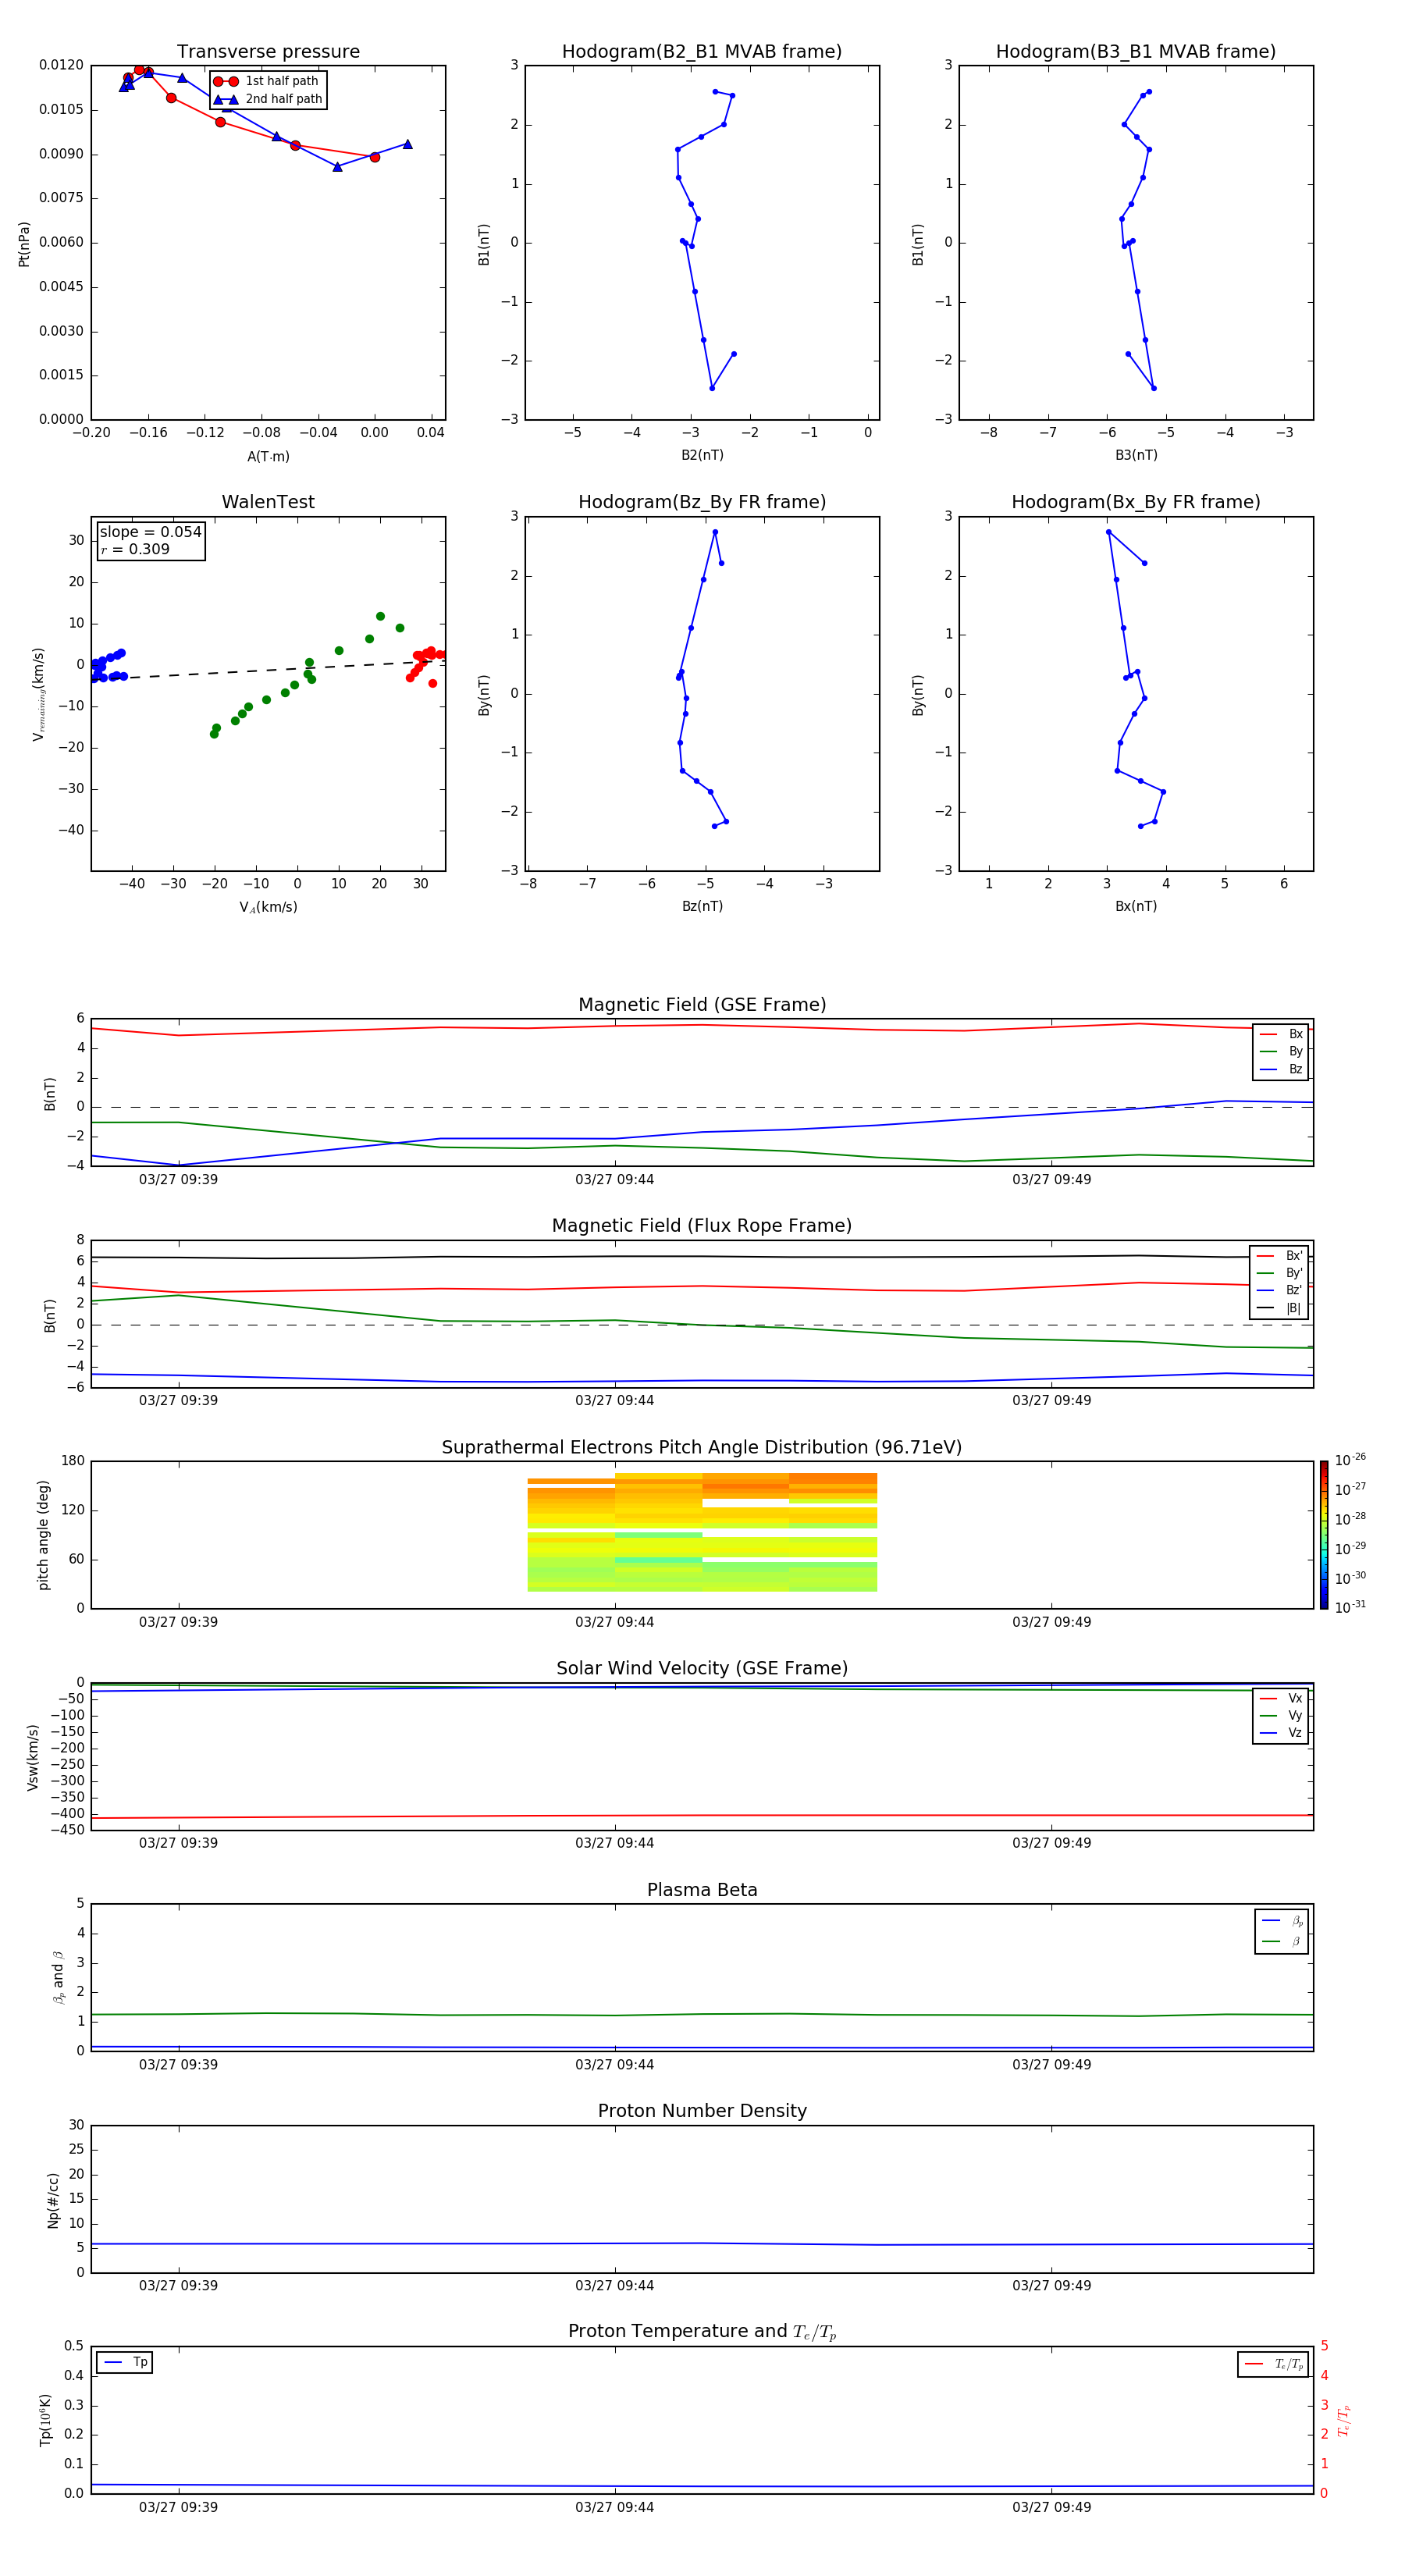Image resolution: width=1405 pixels, height=2576 pixels.
Task: Click the 'Magnetic Field (Flux Rope Frame)' title
Action: [x=702, y=1226]
